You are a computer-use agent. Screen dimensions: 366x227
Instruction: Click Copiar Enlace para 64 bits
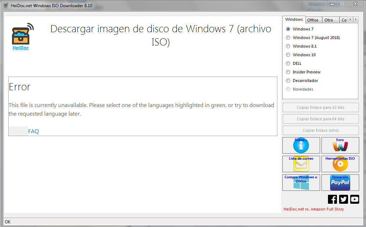(320, 119)
